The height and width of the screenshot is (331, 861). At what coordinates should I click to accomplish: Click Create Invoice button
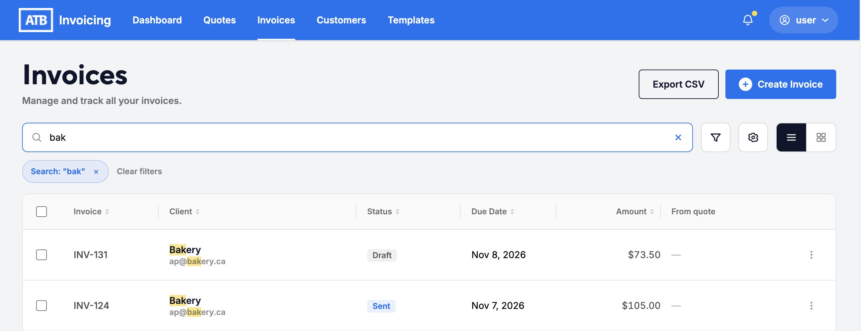[781, 84]
